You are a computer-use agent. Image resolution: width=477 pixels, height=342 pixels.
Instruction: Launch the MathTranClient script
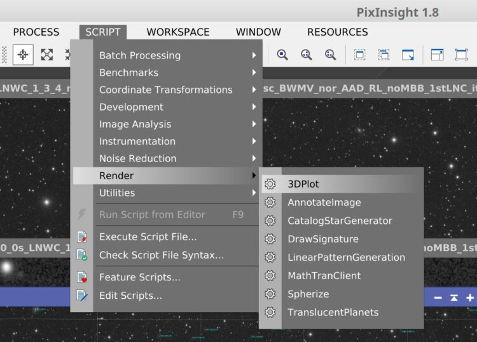(342, 276)
